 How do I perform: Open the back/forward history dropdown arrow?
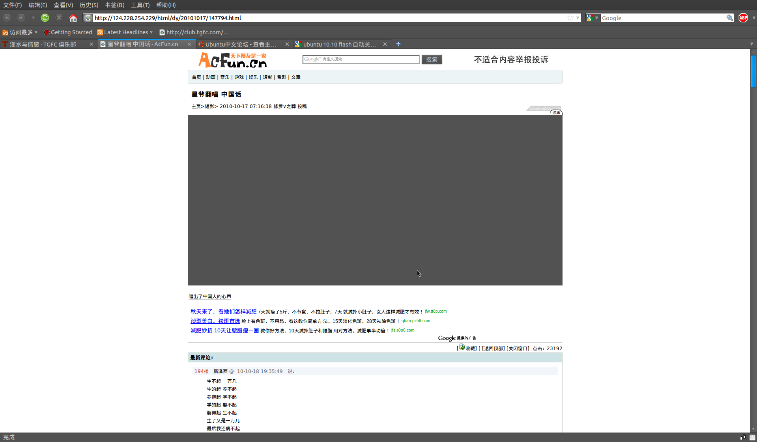33,18
